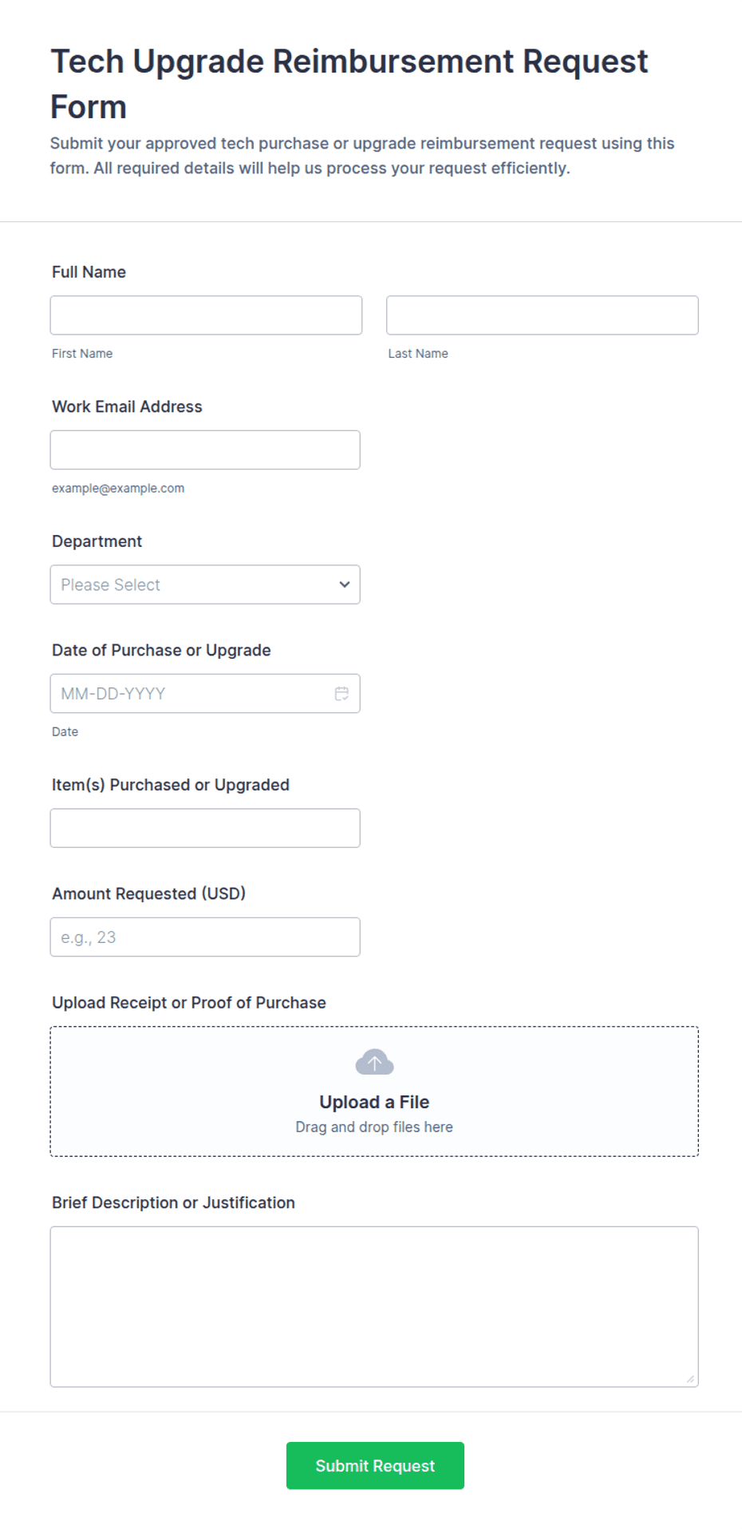This screenshot has width=742, height=1529.
Task: Open the Please Select department list
Action: [x=205, y=584]
